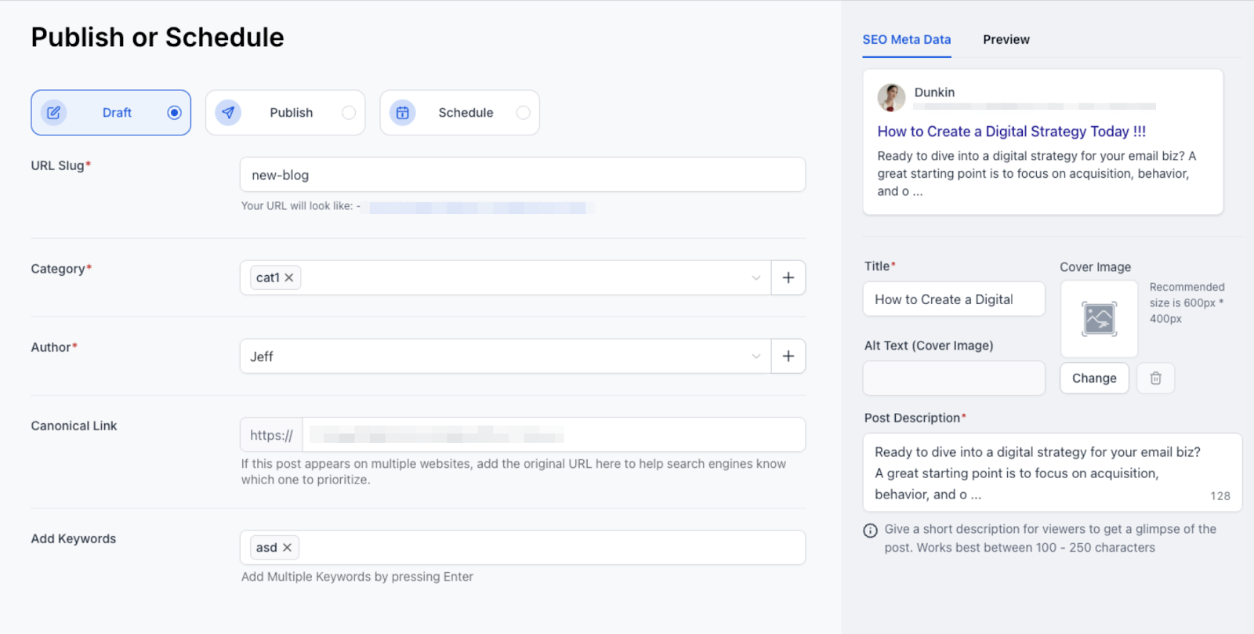
Task: Select the Draft radio button
Action: (x=174, y=113)
